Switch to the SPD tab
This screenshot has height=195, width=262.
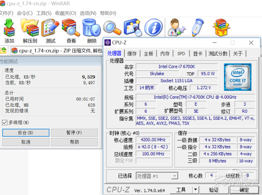click(x=181, y=54)
